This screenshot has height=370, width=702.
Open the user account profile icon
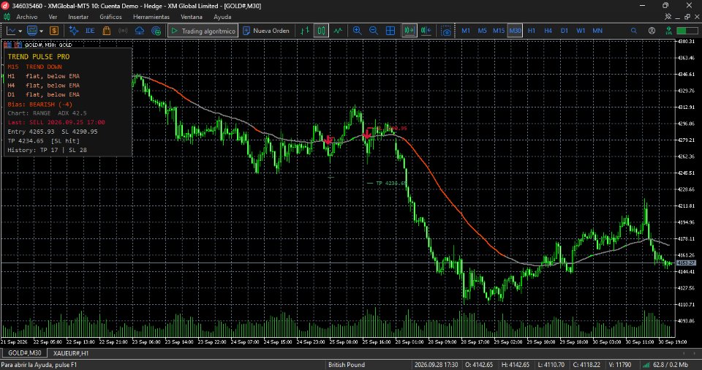pyautogui.click(x=652, y=31)
